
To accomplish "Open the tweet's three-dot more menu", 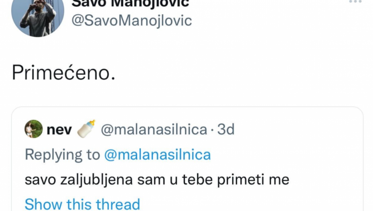I will (355, 2).
